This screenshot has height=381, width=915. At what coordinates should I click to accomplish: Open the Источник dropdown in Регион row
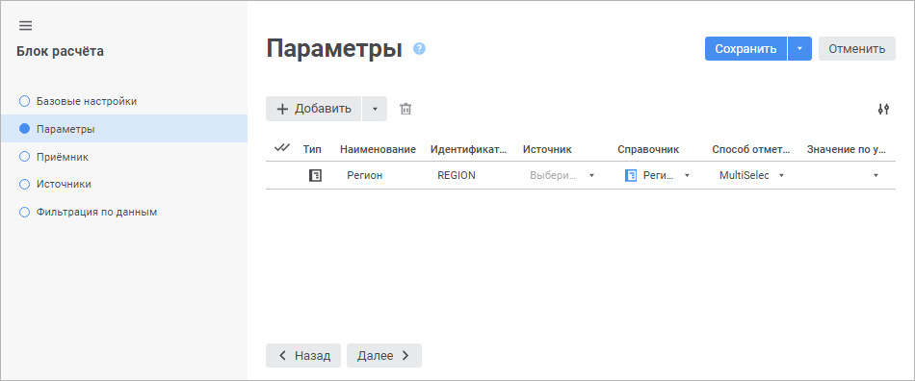click(x=562, y=175)
